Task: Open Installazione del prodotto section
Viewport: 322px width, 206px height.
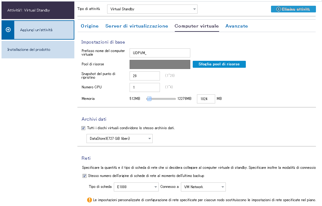Action: (38, 50)
